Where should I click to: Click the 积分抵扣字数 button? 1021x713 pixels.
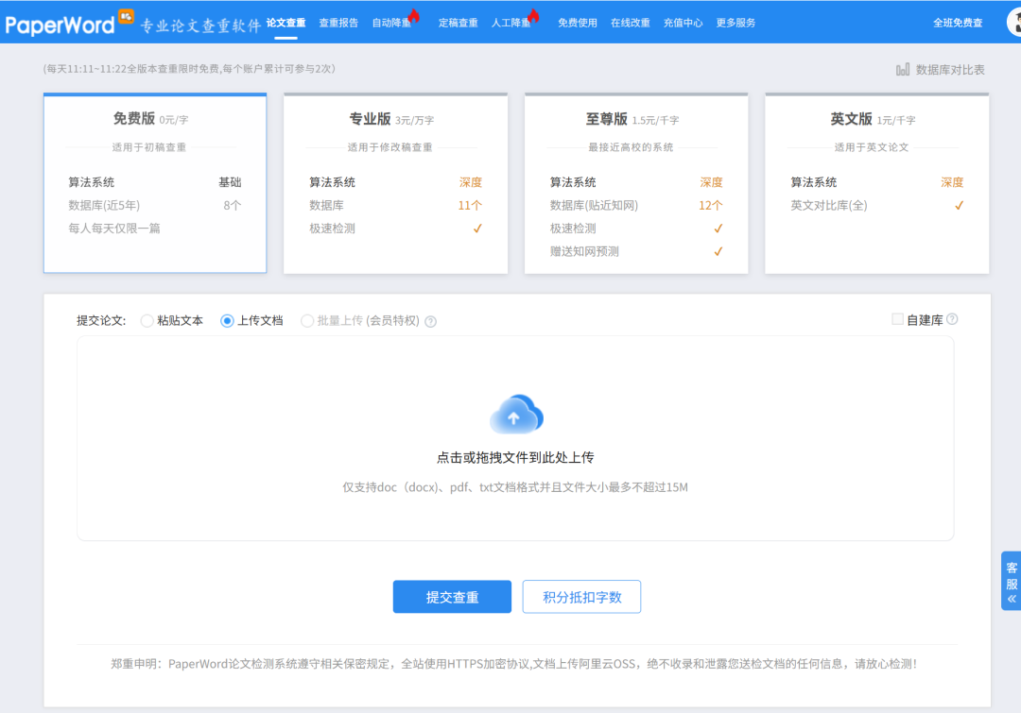pyautogui.click(x=581, y=597)
